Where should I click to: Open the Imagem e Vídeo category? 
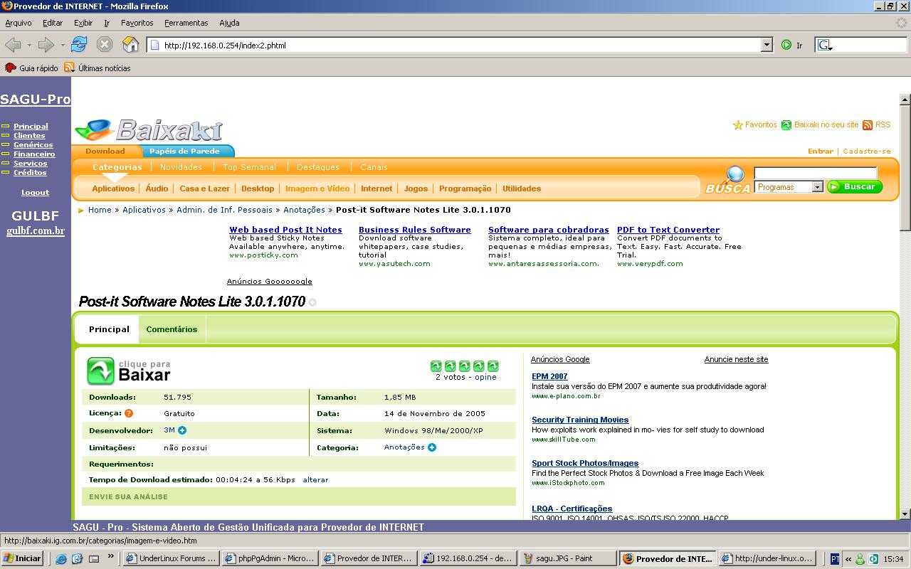pyautogui.click(x=317, y=188)
